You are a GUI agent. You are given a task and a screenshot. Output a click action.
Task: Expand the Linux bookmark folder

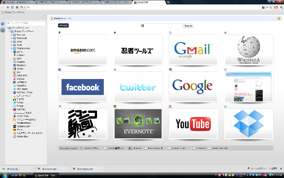tap(12, 42)
